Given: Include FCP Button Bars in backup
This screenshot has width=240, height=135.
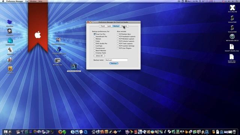Looking at the screenshot, I should [118, 34].
